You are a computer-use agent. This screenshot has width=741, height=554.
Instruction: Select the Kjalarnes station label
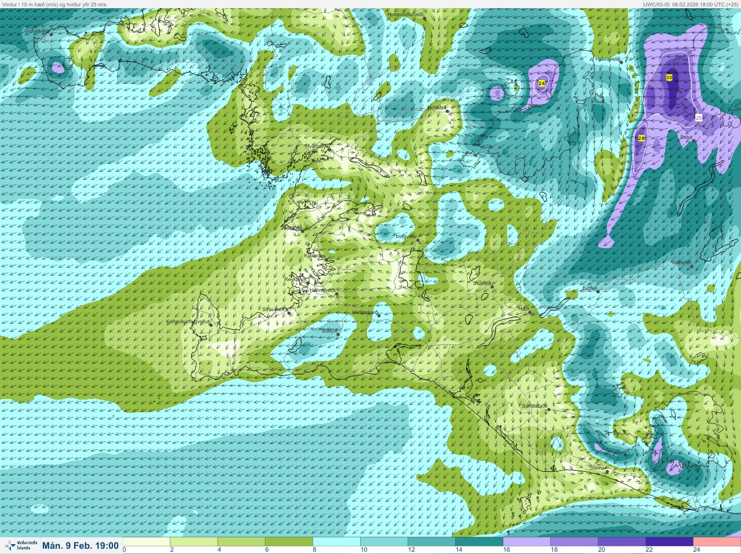[314, 255]
